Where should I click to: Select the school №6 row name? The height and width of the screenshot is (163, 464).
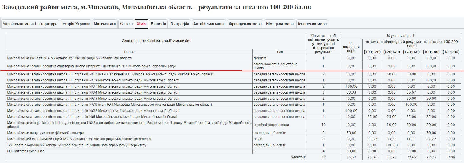tap(92, 117)
